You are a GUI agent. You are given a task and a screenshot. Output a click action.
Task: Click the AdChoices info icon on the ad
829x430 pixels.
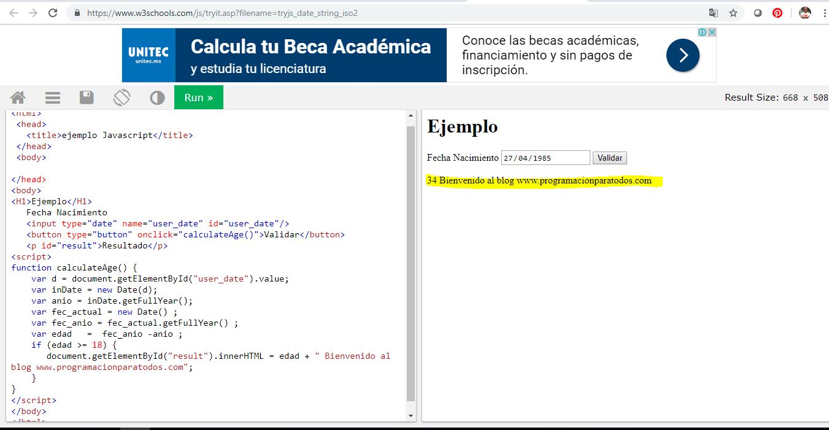[701, 32]
